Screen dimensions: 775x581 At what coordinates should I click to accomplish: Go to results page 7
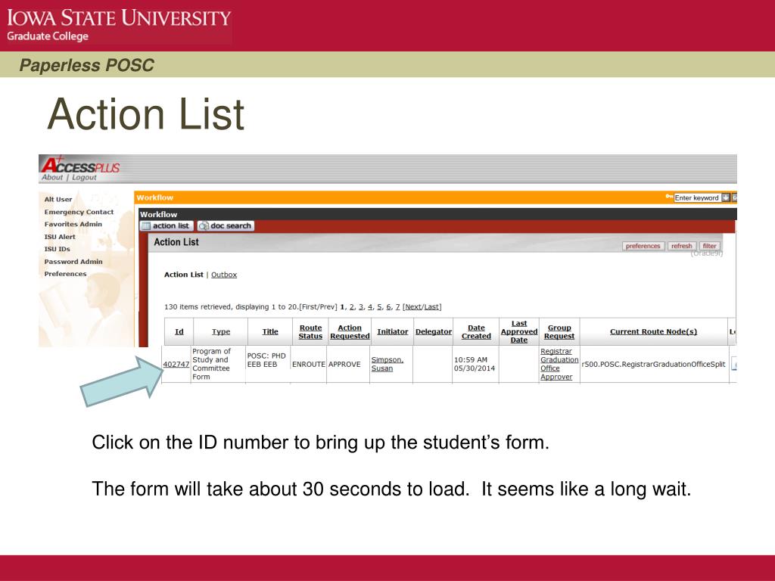point(397,307)
